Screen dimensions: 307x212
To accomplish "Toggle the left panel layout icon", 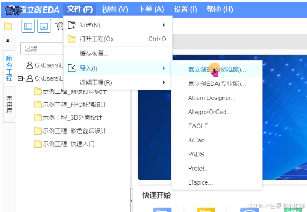I will [28, 26].
